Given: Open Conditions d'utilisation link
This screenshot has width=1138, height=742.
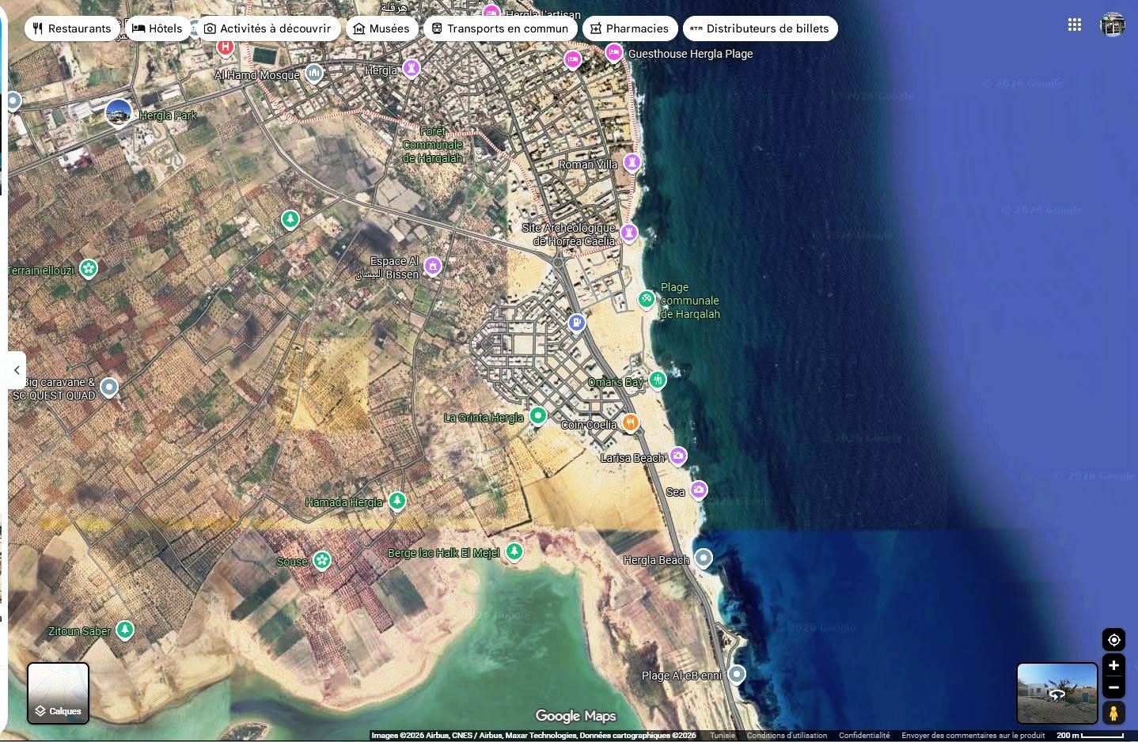Looking at the screenshot, I should click(787, 736).
